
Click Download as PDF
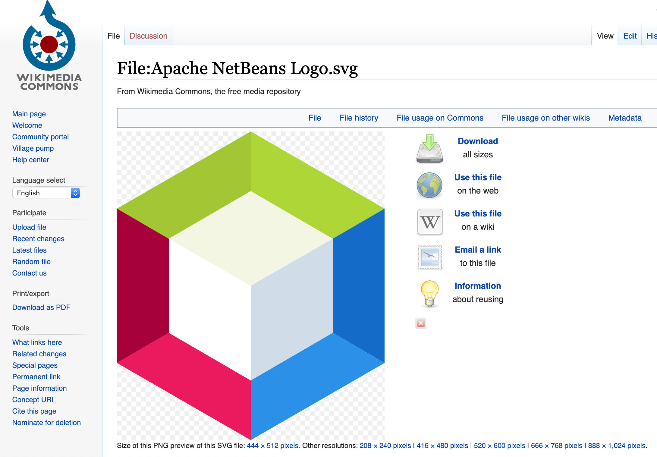click(x=41, y=307)
